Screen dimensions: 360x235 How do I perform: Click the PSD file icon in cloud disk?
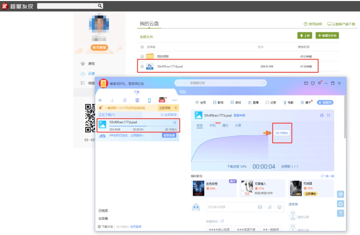click(150, 66)
